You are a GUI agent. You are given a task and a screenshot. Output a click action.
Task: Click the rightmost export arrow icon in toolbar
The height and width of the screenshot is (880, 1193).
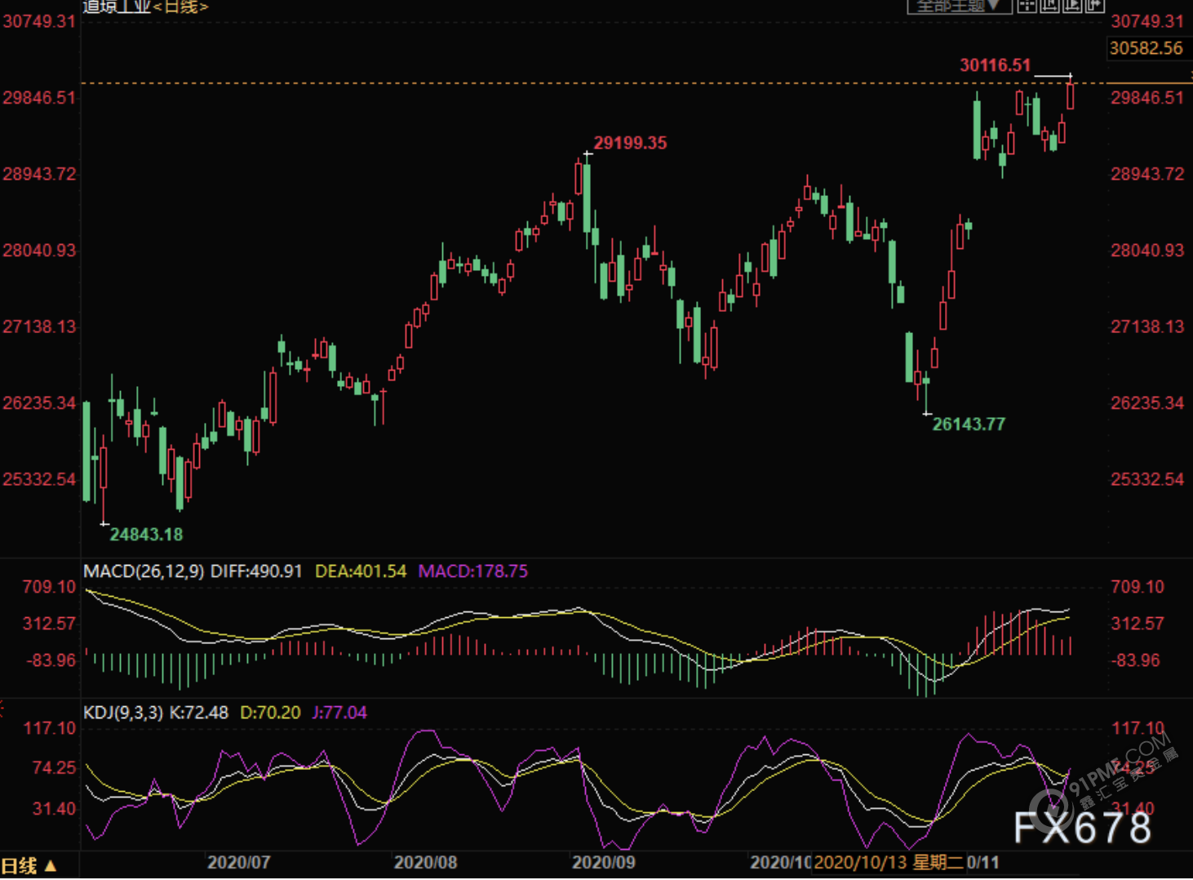1094,6
